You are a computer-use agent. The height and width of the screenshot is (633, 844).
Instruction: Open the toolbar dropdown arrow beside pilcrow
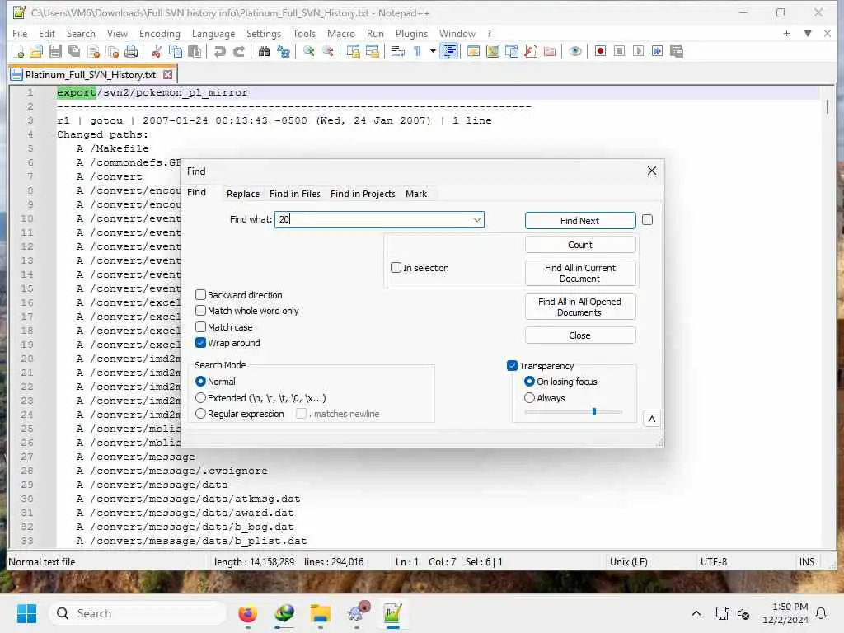(x=433, y=52)
